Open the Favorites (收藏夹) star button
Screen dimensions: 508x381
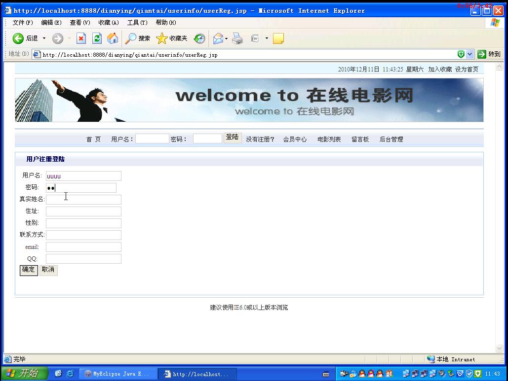click(x=171, y=38)
